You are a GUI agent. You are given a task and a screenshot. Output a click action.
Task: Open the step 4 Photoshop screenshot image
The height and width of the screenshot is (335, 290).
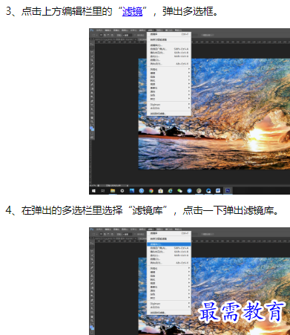pyautogui.click(x=189, y=281)
